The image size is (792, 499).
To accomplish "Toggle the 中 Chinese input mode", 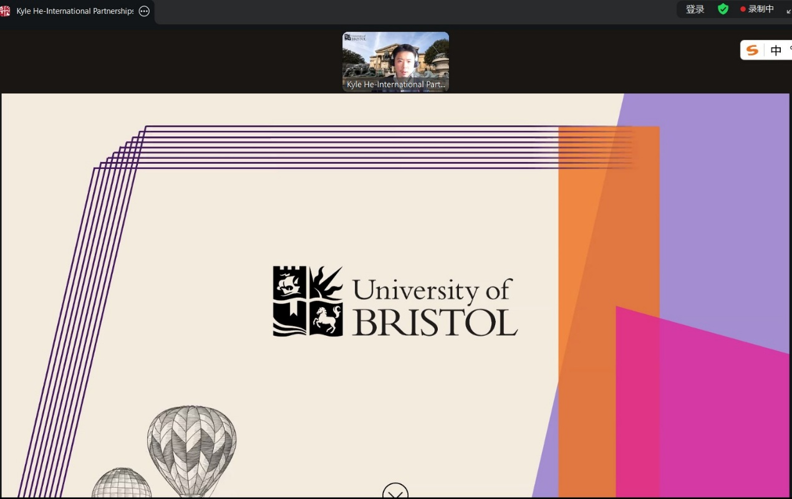I will (776, 50).
